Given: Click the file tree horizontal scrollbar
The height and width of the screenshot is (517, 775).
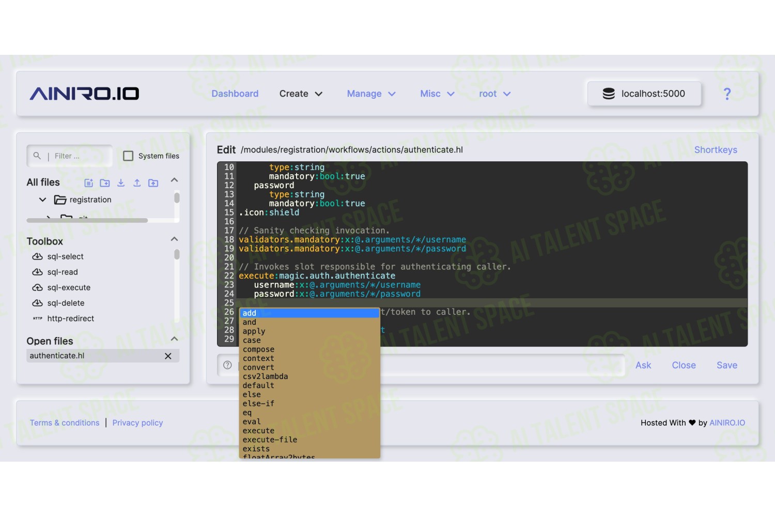Looking at the screenshot, I should [87, 221].
